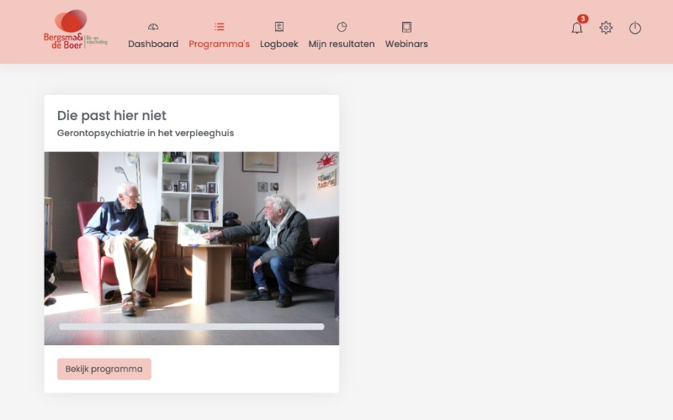
Task: Click the Dashboard gauge icon
Action: [x=153, y=27]
